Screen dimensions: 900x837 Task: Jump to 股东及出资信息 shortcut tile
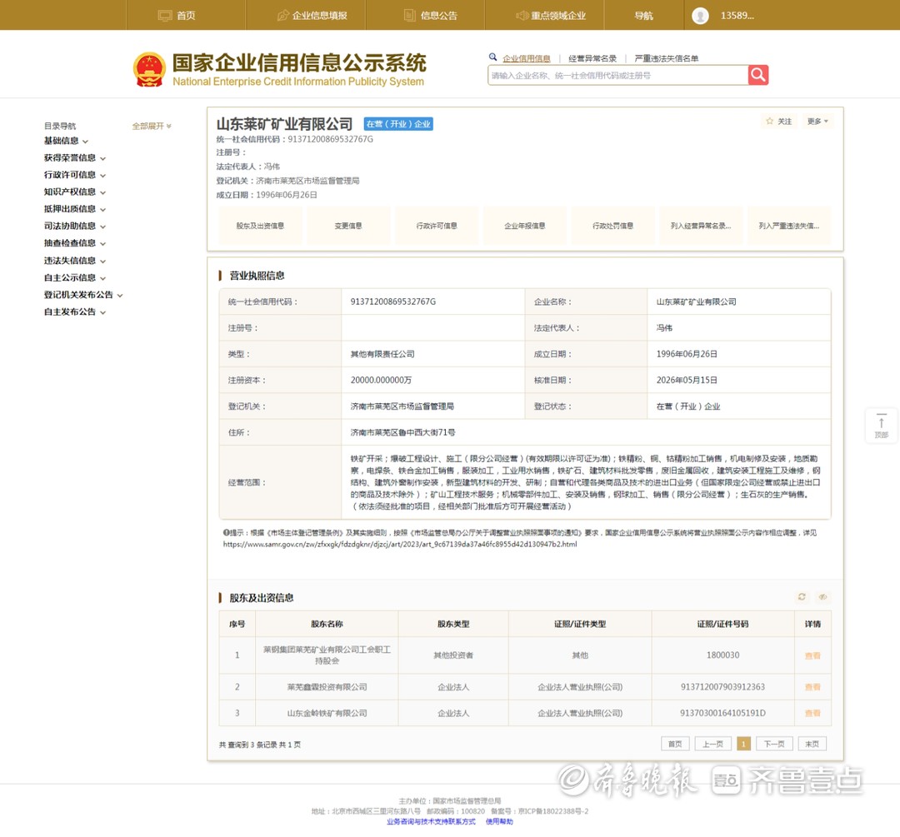pos(260,226)
